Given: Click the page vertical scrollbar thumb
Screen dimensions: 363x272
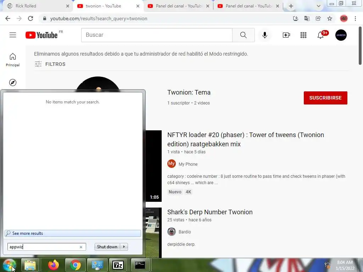Looking at the screenshot, I should 360,46.
